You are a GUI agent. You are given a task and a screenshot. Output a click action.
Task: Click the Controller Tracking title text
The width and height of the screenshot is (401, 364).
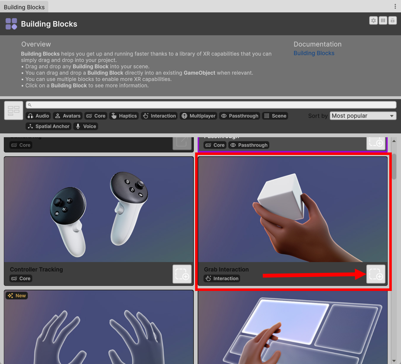click(x=37, y=269)
